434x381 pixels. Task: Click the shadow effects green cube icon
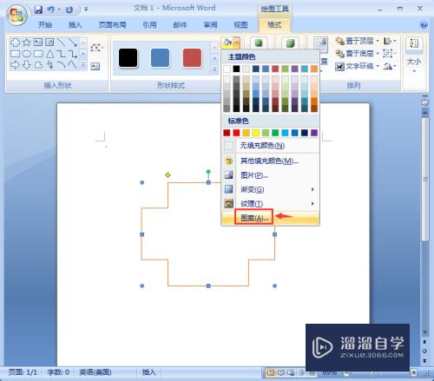point(259,43)
